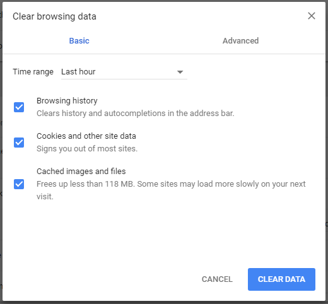Image resolution: width=328 pixels, height=304 pixels.
Task: Click the Time range label
Action: (x=33, y=72)
